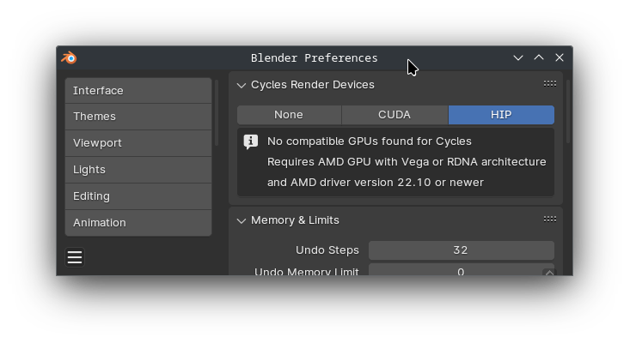Viewport: 630px width, 343px height.
Task: Select the HIP render device option
Action: pos(501,115)
